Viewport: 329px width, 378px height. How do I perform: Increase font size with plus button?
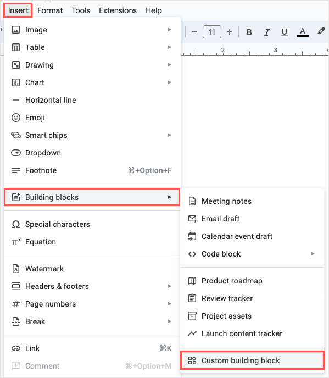tap(230, 32)
